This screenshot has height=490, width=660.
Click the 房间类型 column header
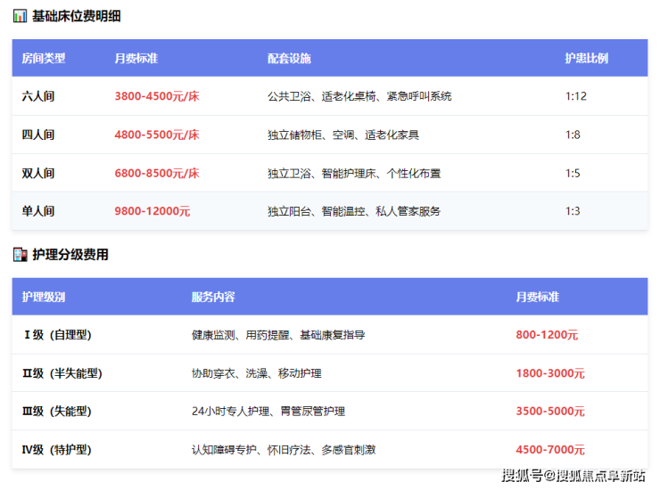click(x=44, y=58)
